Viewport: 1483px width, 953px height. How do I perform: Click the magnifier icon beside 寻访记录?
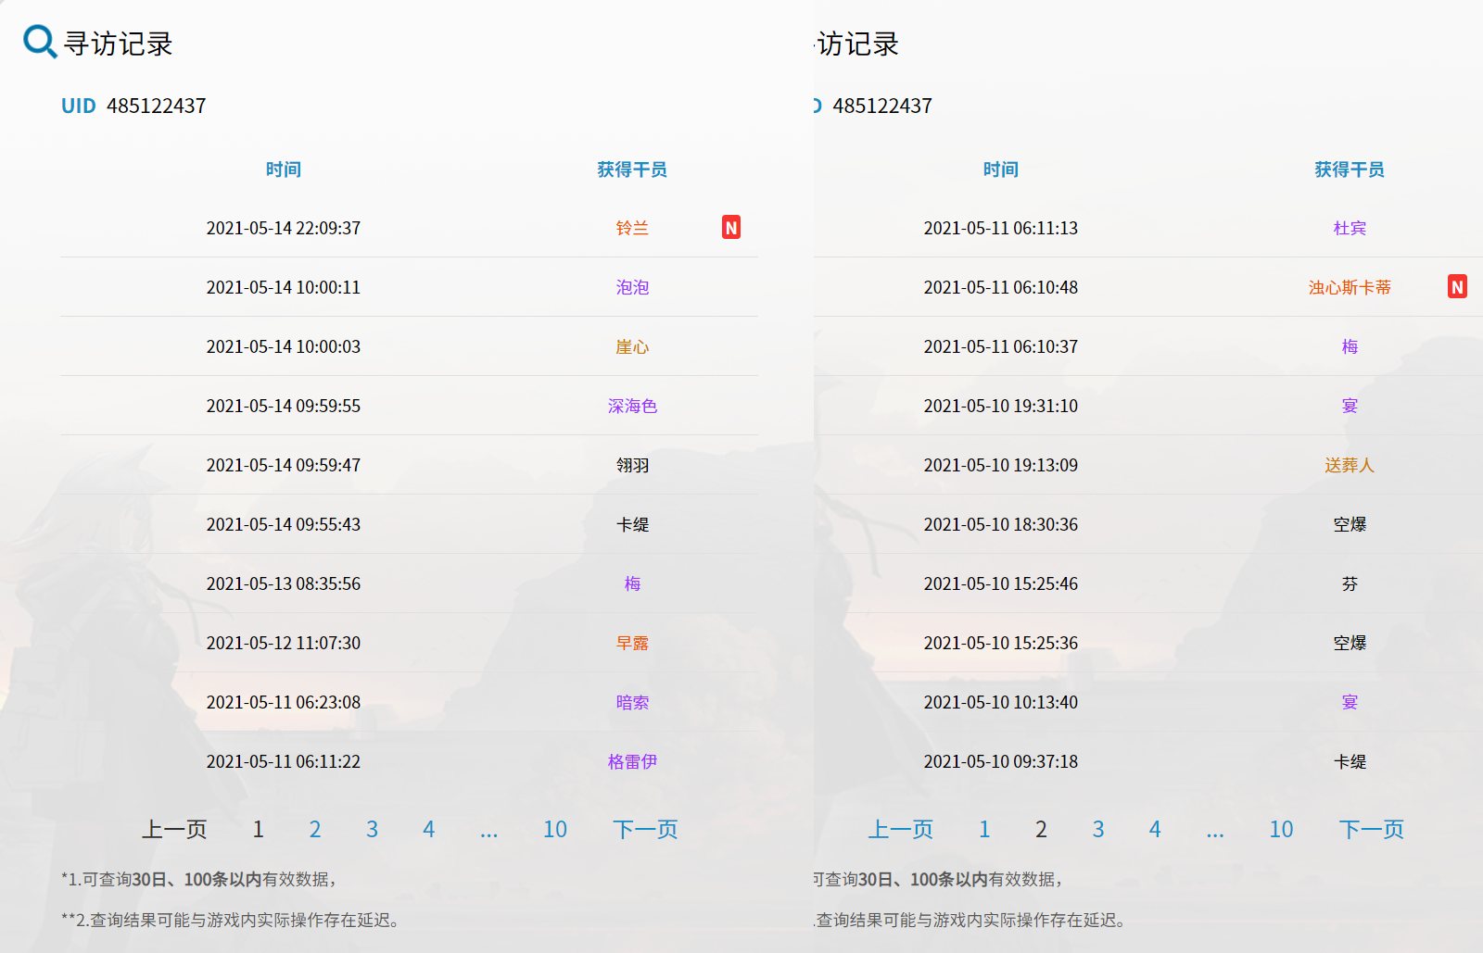(40, 42)
